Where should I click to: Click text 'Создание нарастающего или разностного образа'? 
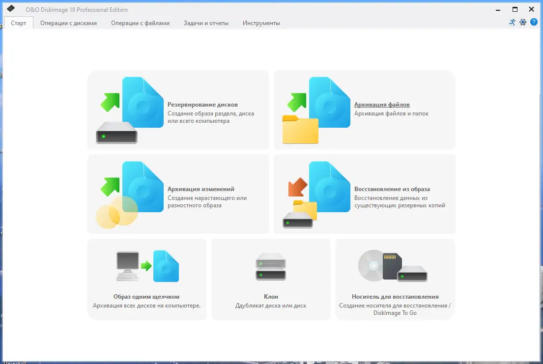pyautogui.click(x=207, y=201)
